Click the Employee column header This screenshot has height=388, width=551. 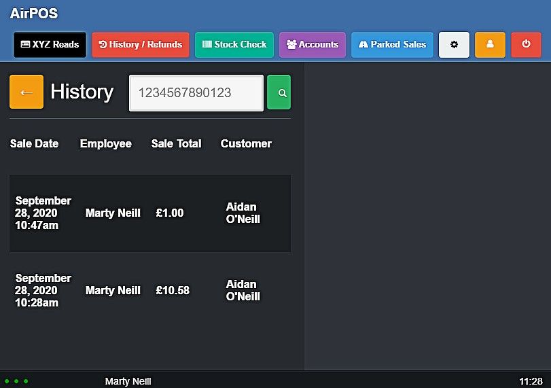[x=106, y=143]
